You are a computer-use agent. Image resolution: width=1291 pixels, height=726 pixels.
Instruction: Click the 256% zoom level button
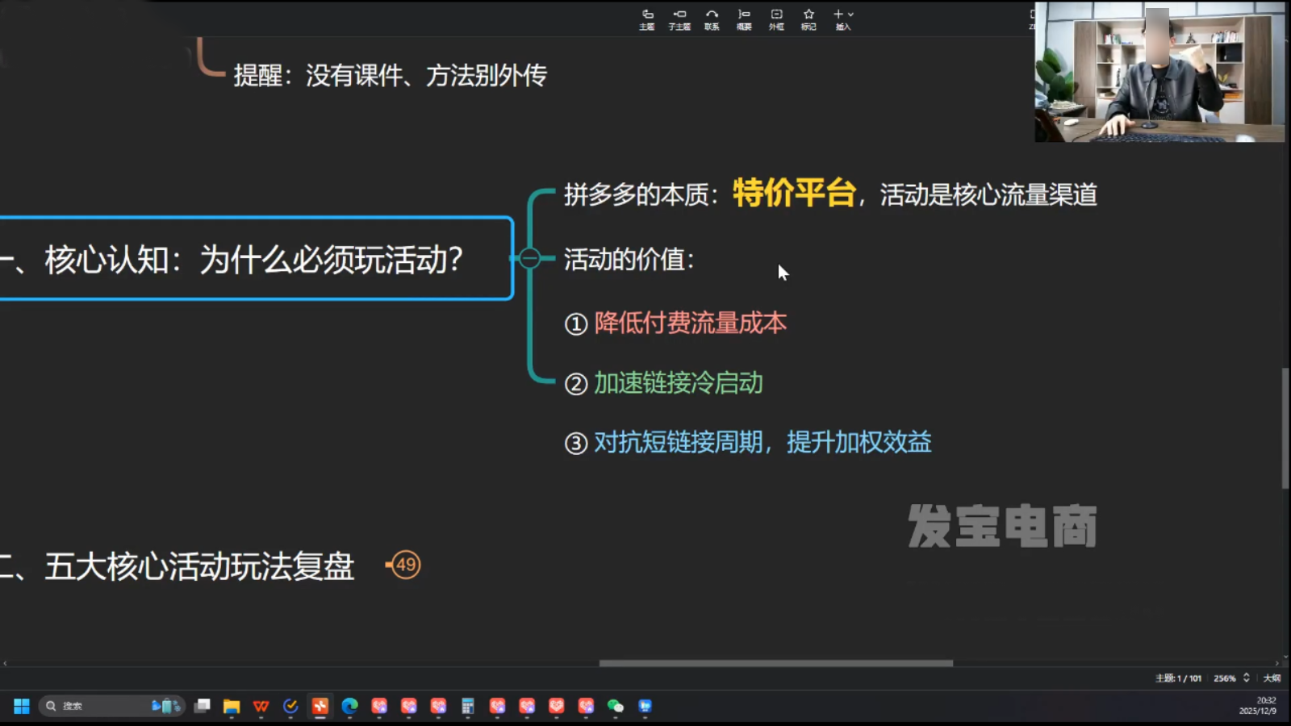pos(1224,678)
